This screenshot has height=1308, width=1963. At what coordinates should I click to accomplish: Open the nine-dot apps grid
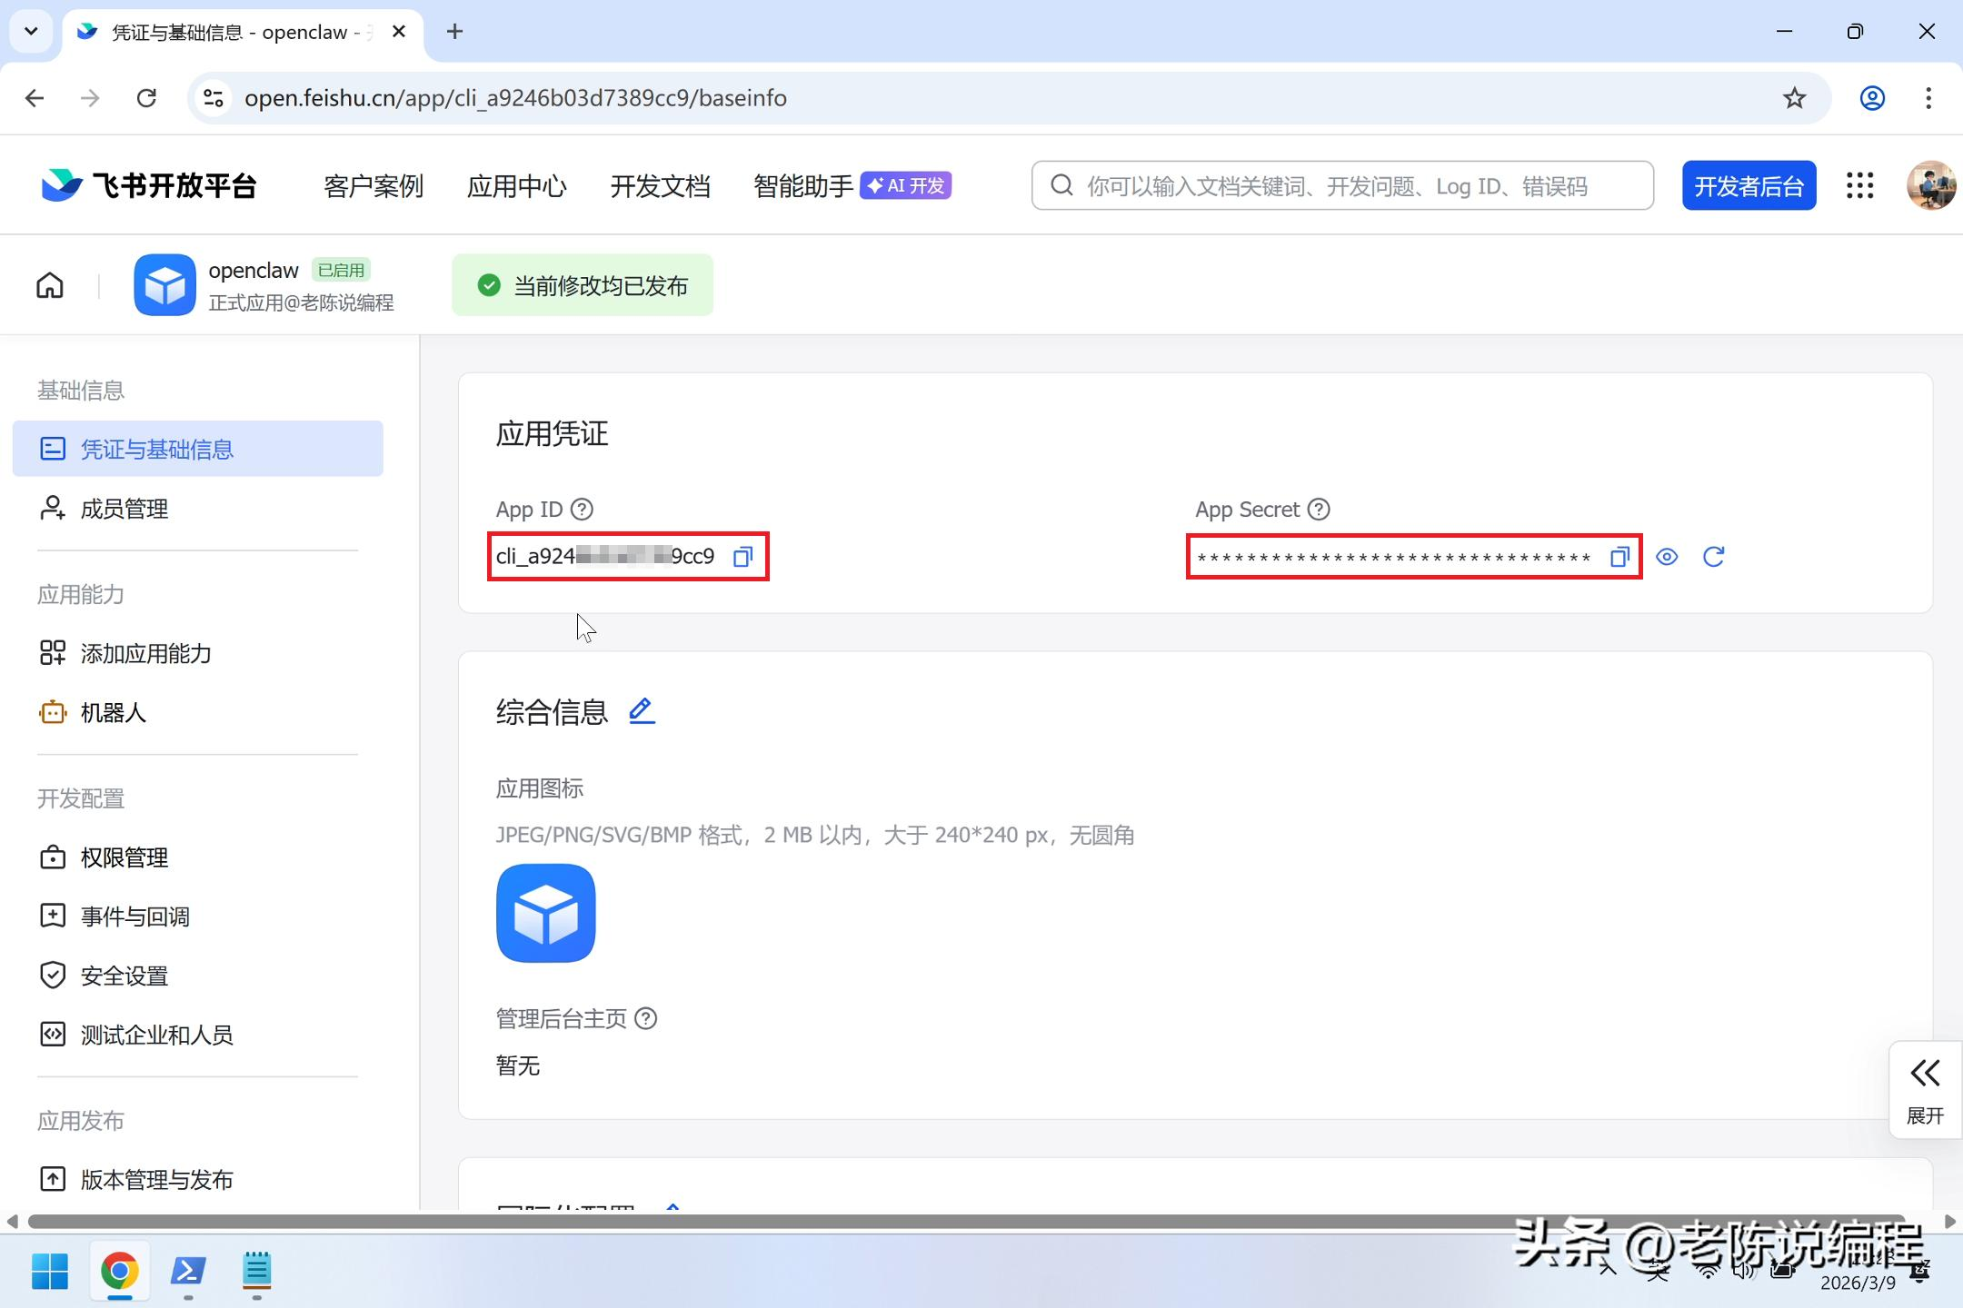[x=1859, y=185]
